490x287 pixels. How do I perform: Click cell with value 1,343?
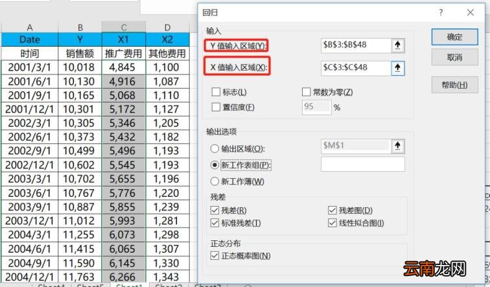tap(167, 277)
